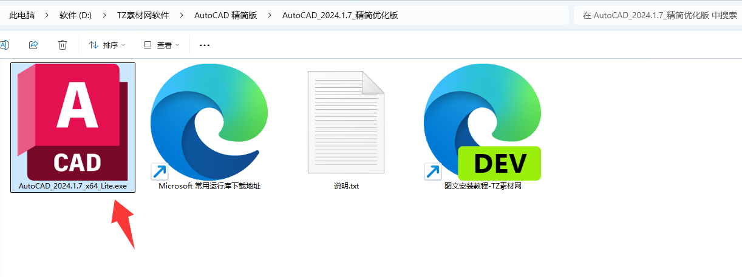The image size is (742, 277).
Task: Click AutoCAD_2024.1.7_精简优化版 breadcrumb segment
Action: coord(340,15)
